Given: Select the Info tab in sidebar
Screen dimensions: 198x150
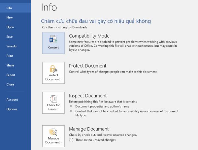Looking at the screenshot, I should coord(9,8).
